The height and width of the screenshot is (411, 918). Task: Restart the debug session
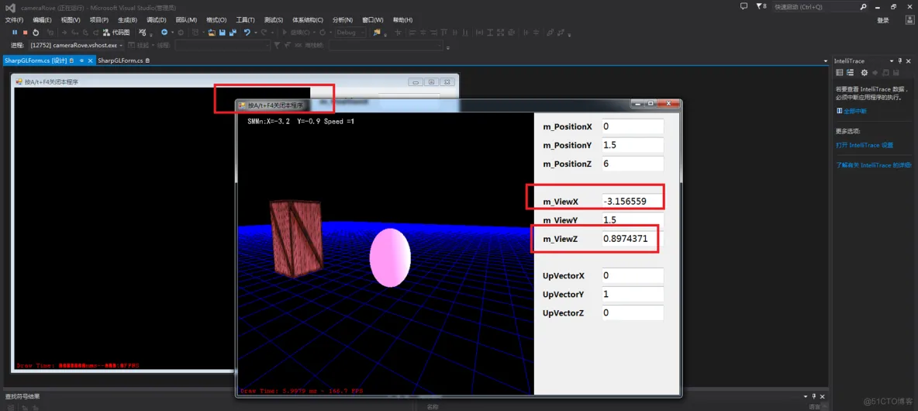[36, 33]
